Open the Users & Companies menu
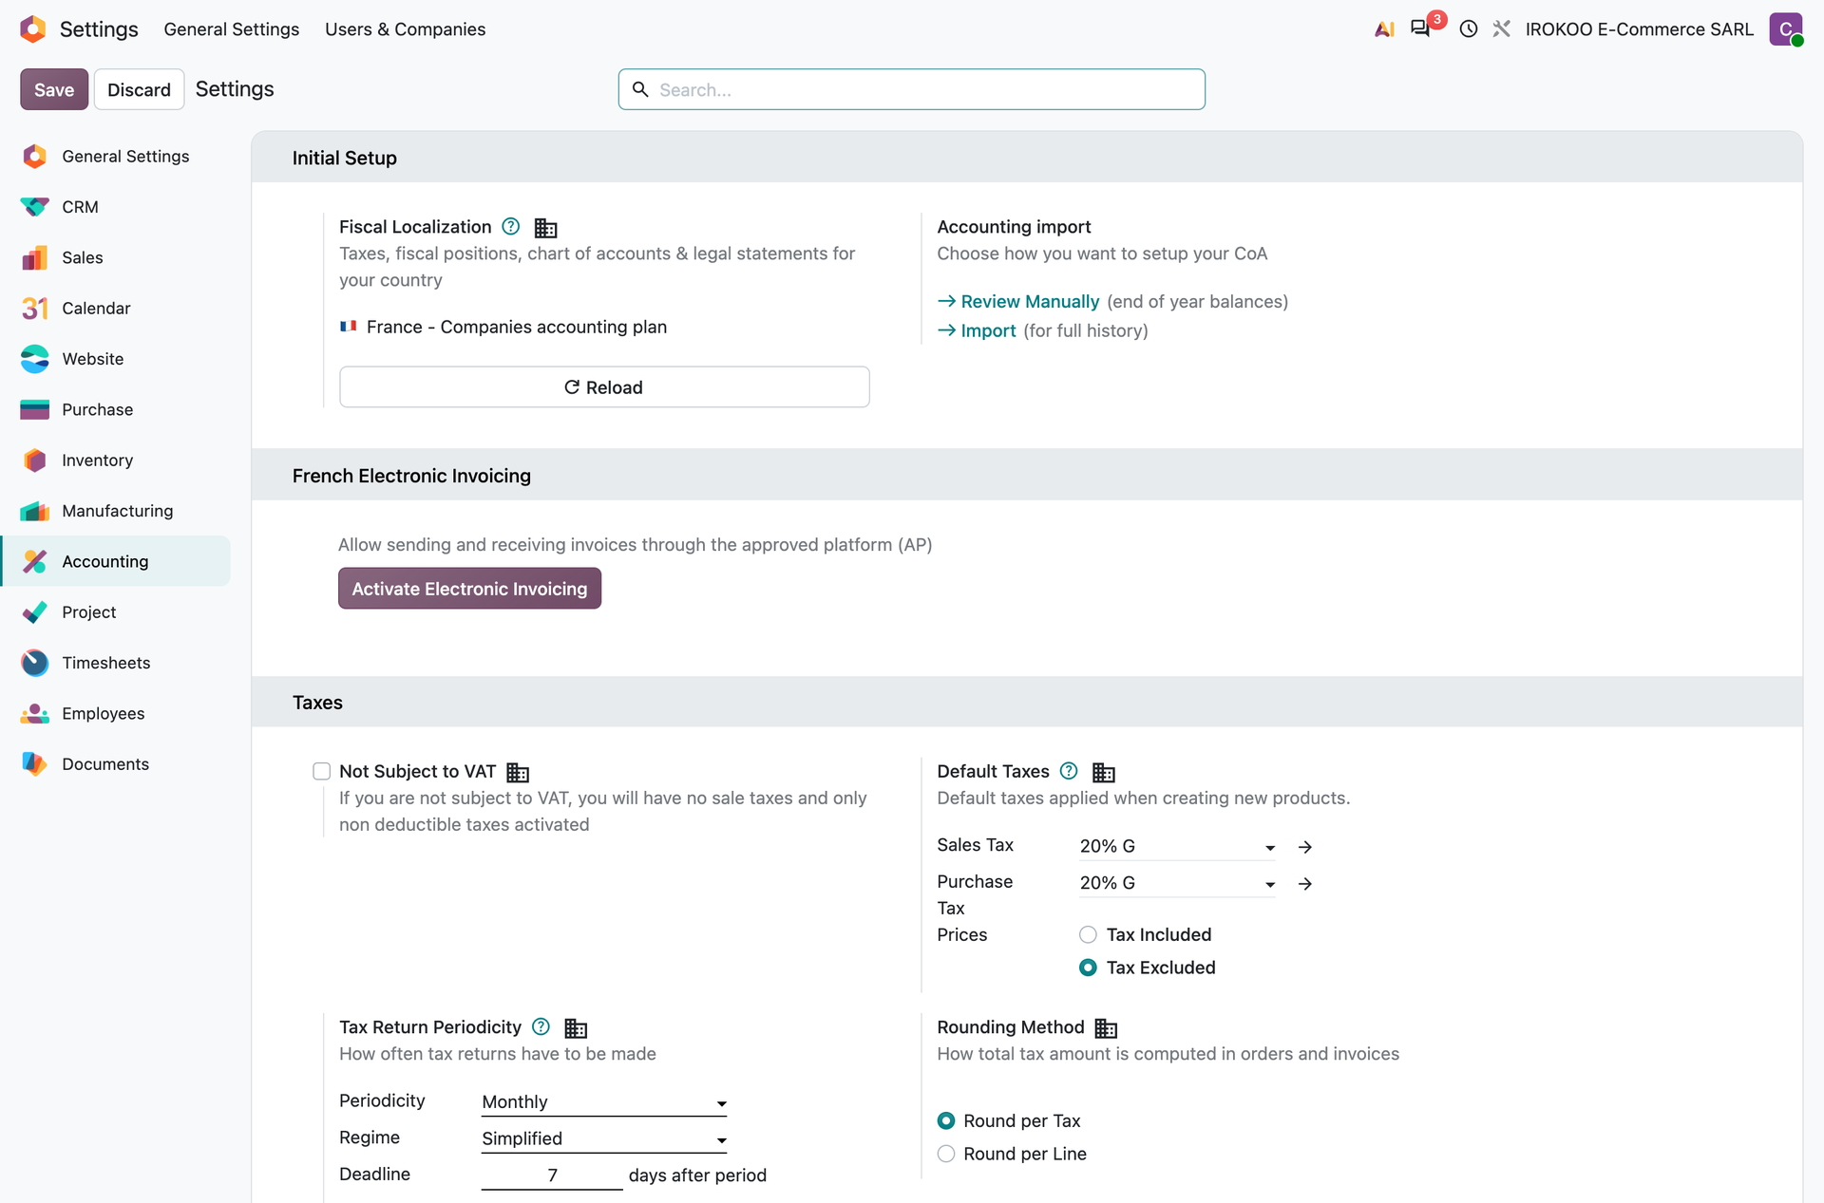The height and width of the screenshot is (1203, 1824). tap(405, 29)
